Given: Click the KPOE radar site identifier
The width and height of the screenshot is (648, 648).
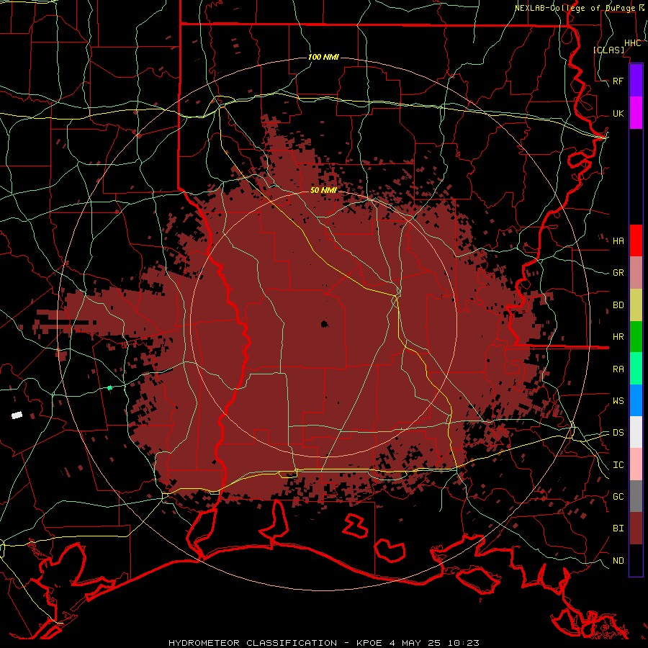Looking at the screenshot, I should point(369,643).
